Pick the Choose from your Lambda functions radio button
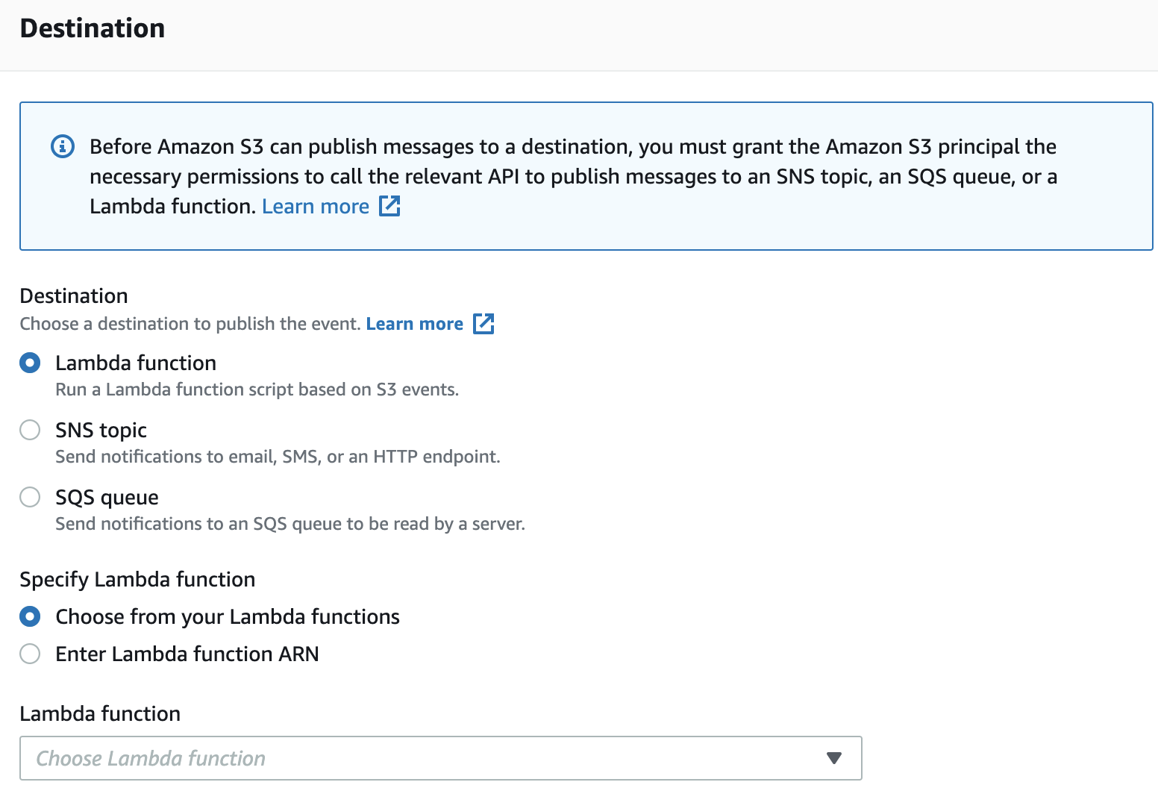 pos(30,617)
